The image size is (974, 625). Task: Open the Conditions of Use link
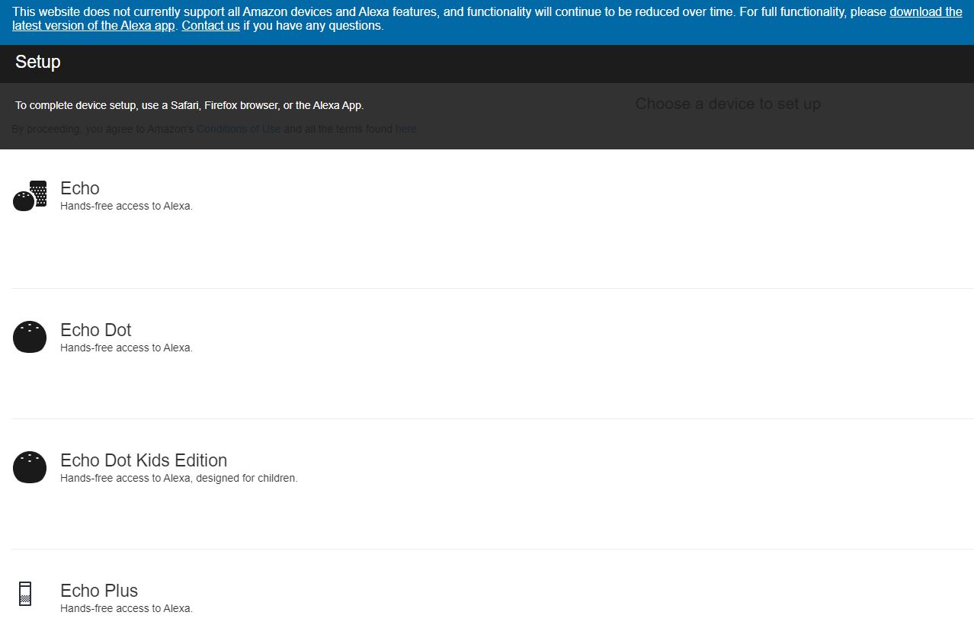coord(239,129)
